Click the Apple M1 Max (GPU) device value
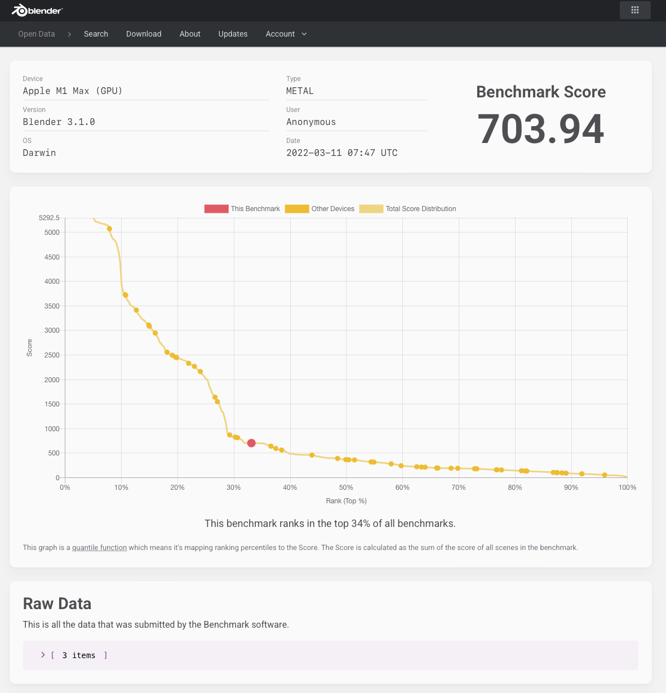 click(x=73, y=91)
